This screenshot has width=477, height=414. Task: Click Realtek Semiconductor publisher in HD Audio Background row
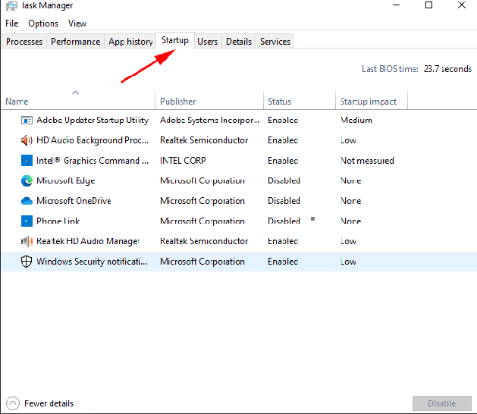coord(204,140)
